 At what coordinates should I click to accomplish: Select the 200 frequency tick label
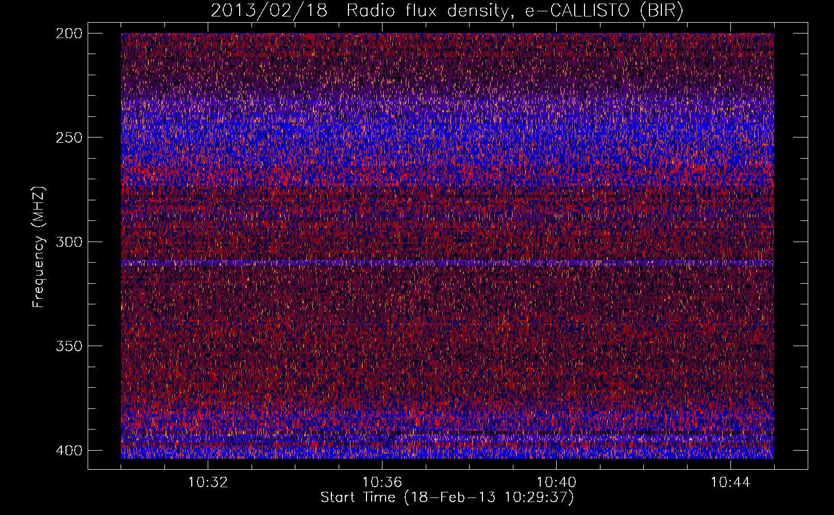coord(69,33)
